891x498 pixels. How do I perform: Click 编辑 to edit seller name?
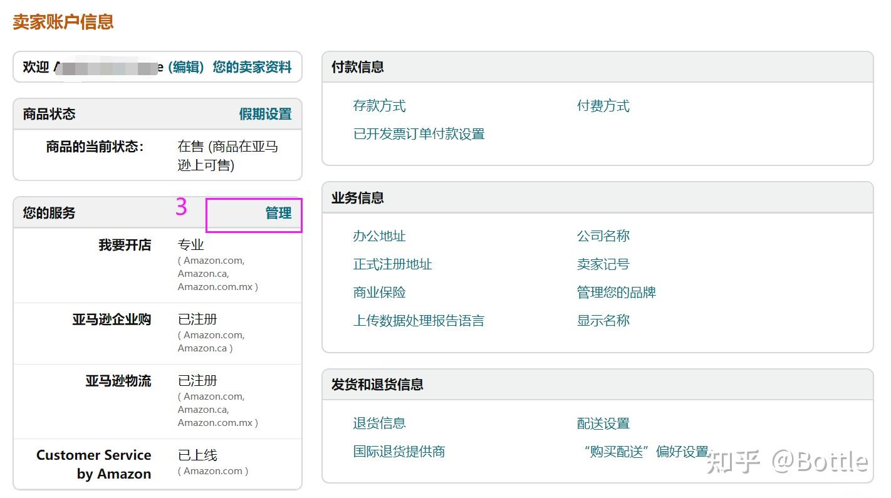[x=185, y=67]
